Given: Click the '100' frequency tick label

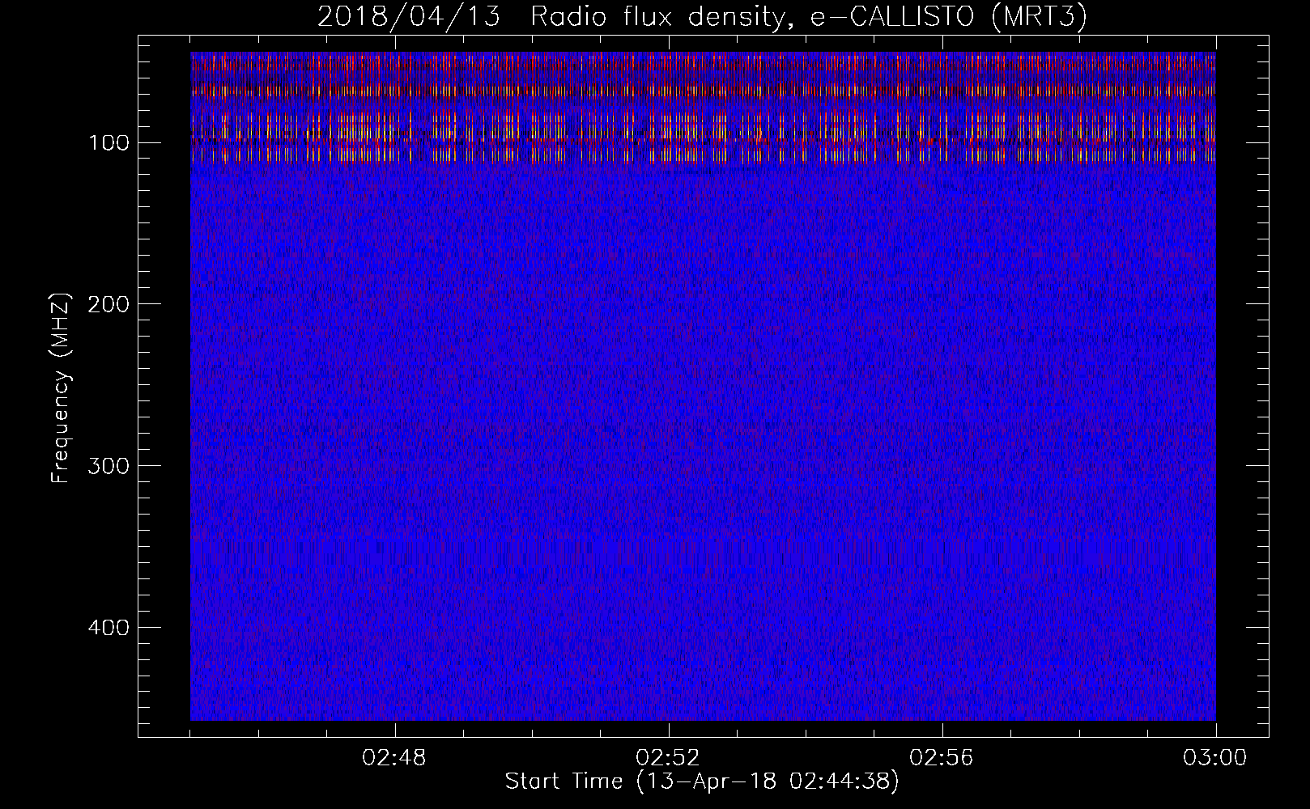Looking at the screenshot, I should click(108, 143).
